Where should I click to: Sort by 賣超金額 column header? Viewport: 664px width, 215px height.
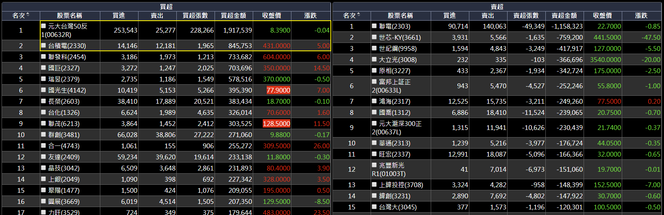564,15
